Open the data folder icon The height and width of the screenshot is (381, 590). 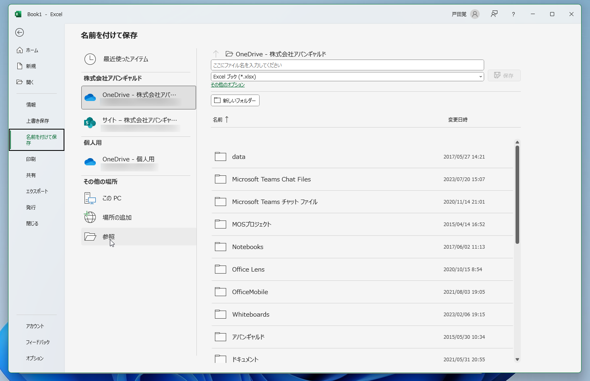tap(221, 157)
